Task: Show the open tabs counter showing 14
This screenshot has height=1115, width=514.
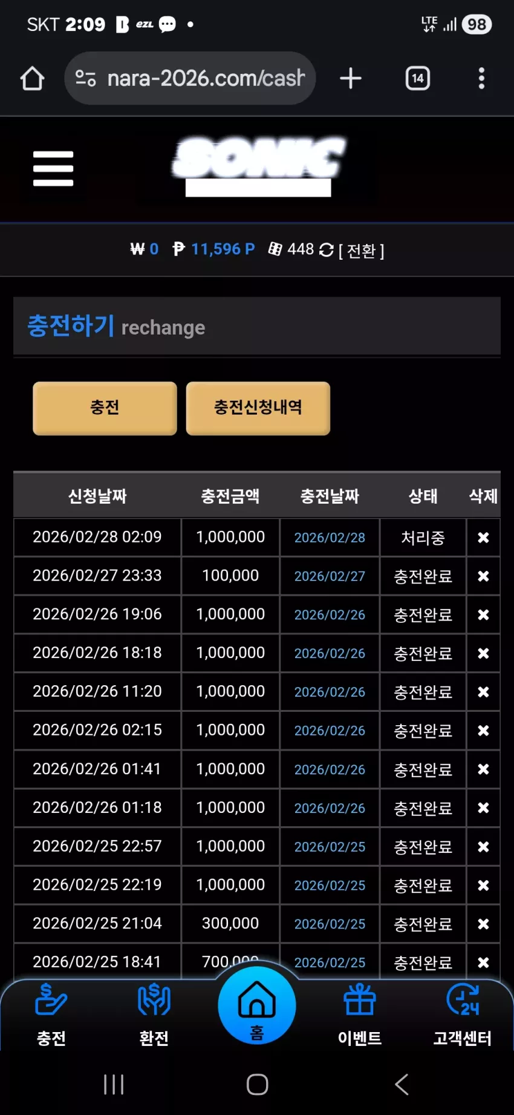Action: click(418, 78)
